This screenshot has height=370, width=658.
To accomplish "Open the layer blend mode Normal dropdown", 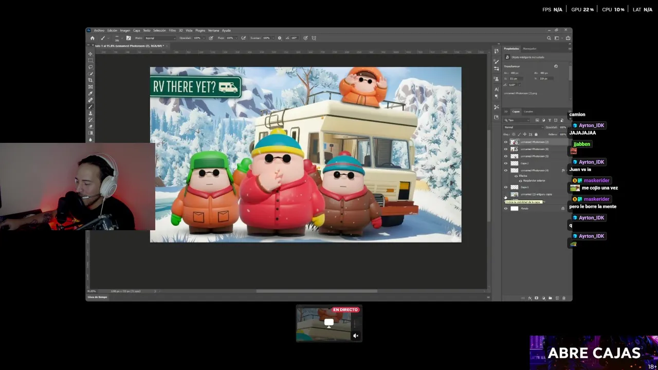I will point(524,127).
